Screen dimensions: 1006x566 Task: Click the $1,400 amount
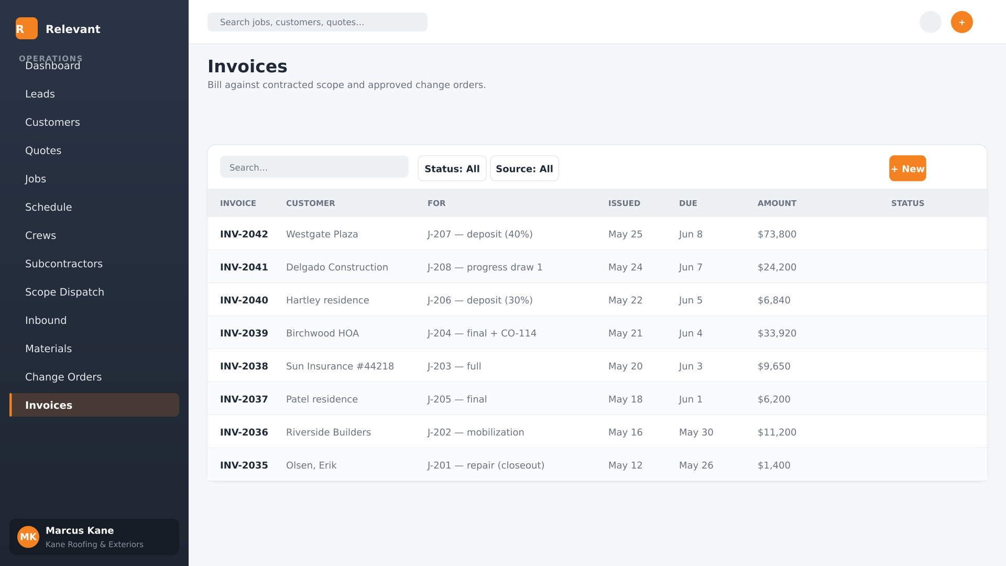pos(774,465)
